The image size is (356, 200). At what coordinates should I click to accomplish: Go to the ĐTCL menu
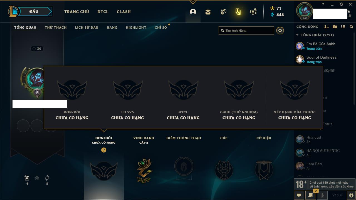[x=103, y=12]
